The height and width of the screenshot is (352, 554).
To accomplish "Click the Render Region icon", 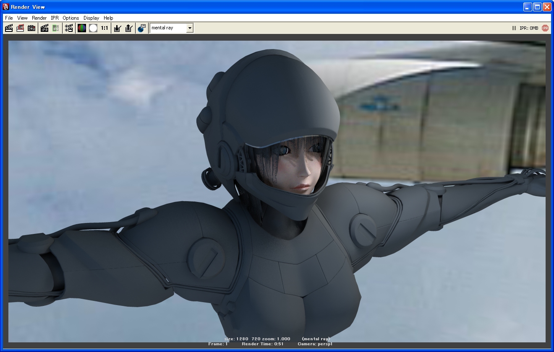I will 20,28.
